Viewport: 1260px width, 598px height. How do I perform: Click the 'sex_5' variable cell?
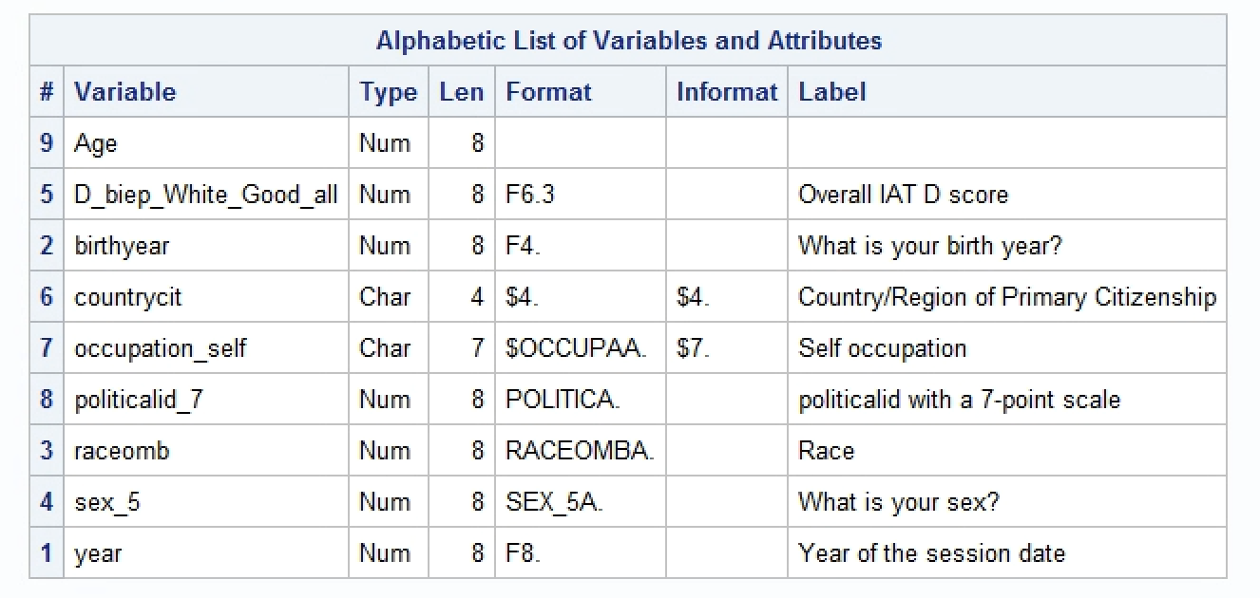[x=106, y=502]
